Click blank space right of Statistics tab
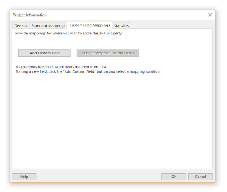The height and width of the screenshot is (192, 227). (x=171, y=25)
